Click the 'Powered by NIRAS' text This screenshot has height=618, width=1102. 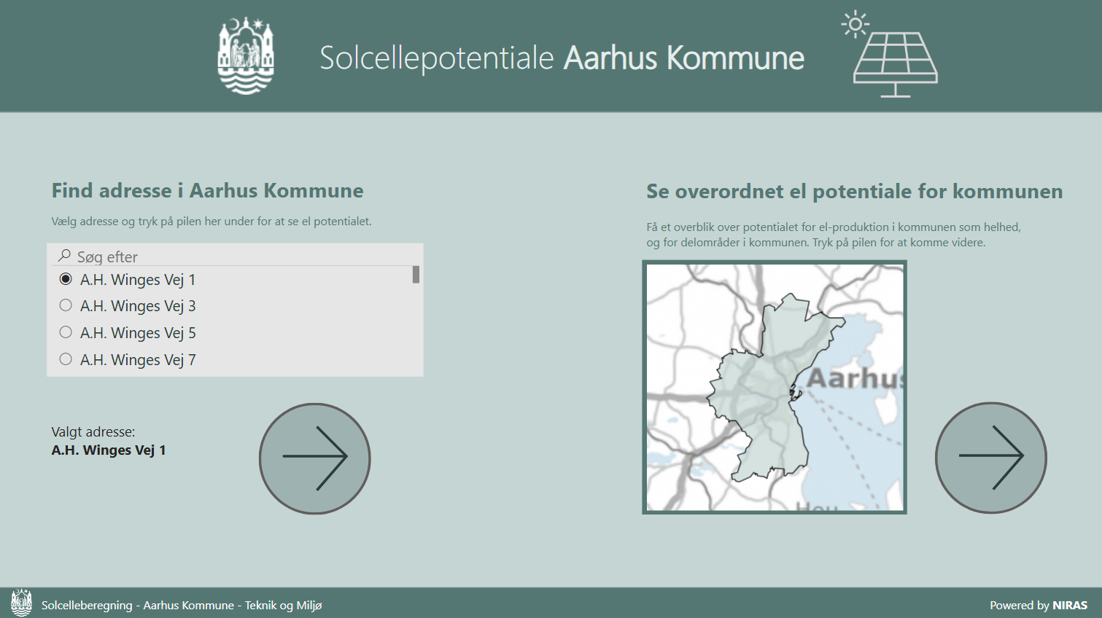[x=1038, y=605]
